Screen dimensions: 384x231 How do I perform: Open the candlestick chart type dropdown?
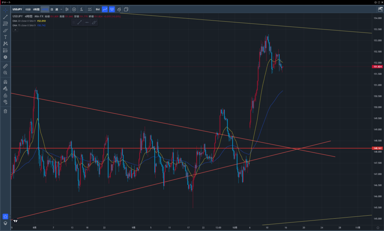[x=66, y=9]
